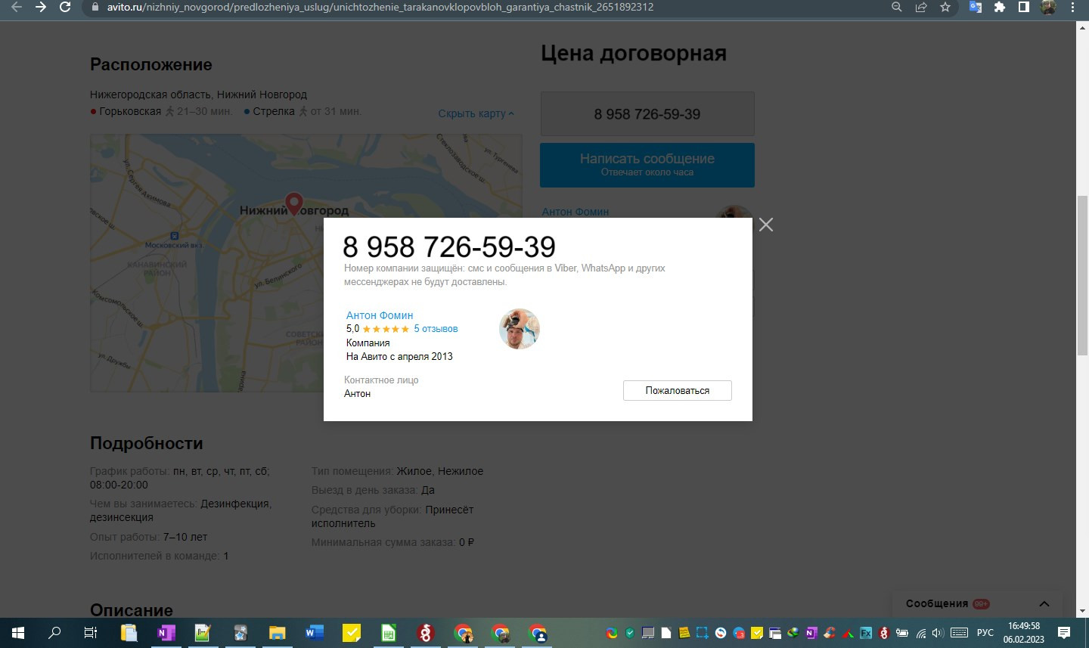Click the seller avatar photo in the popup

(520, 329)
